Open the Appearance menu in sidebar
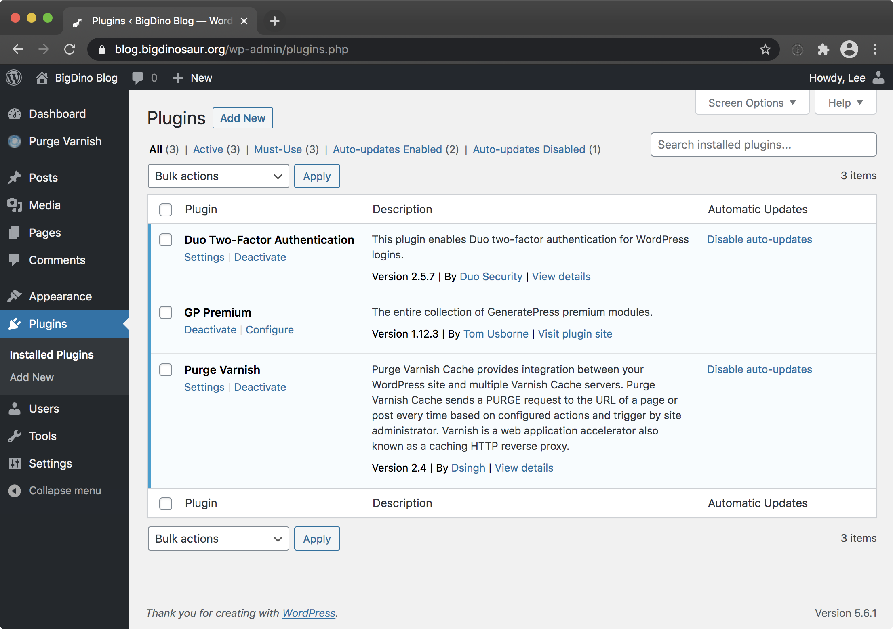 (60, 296)
